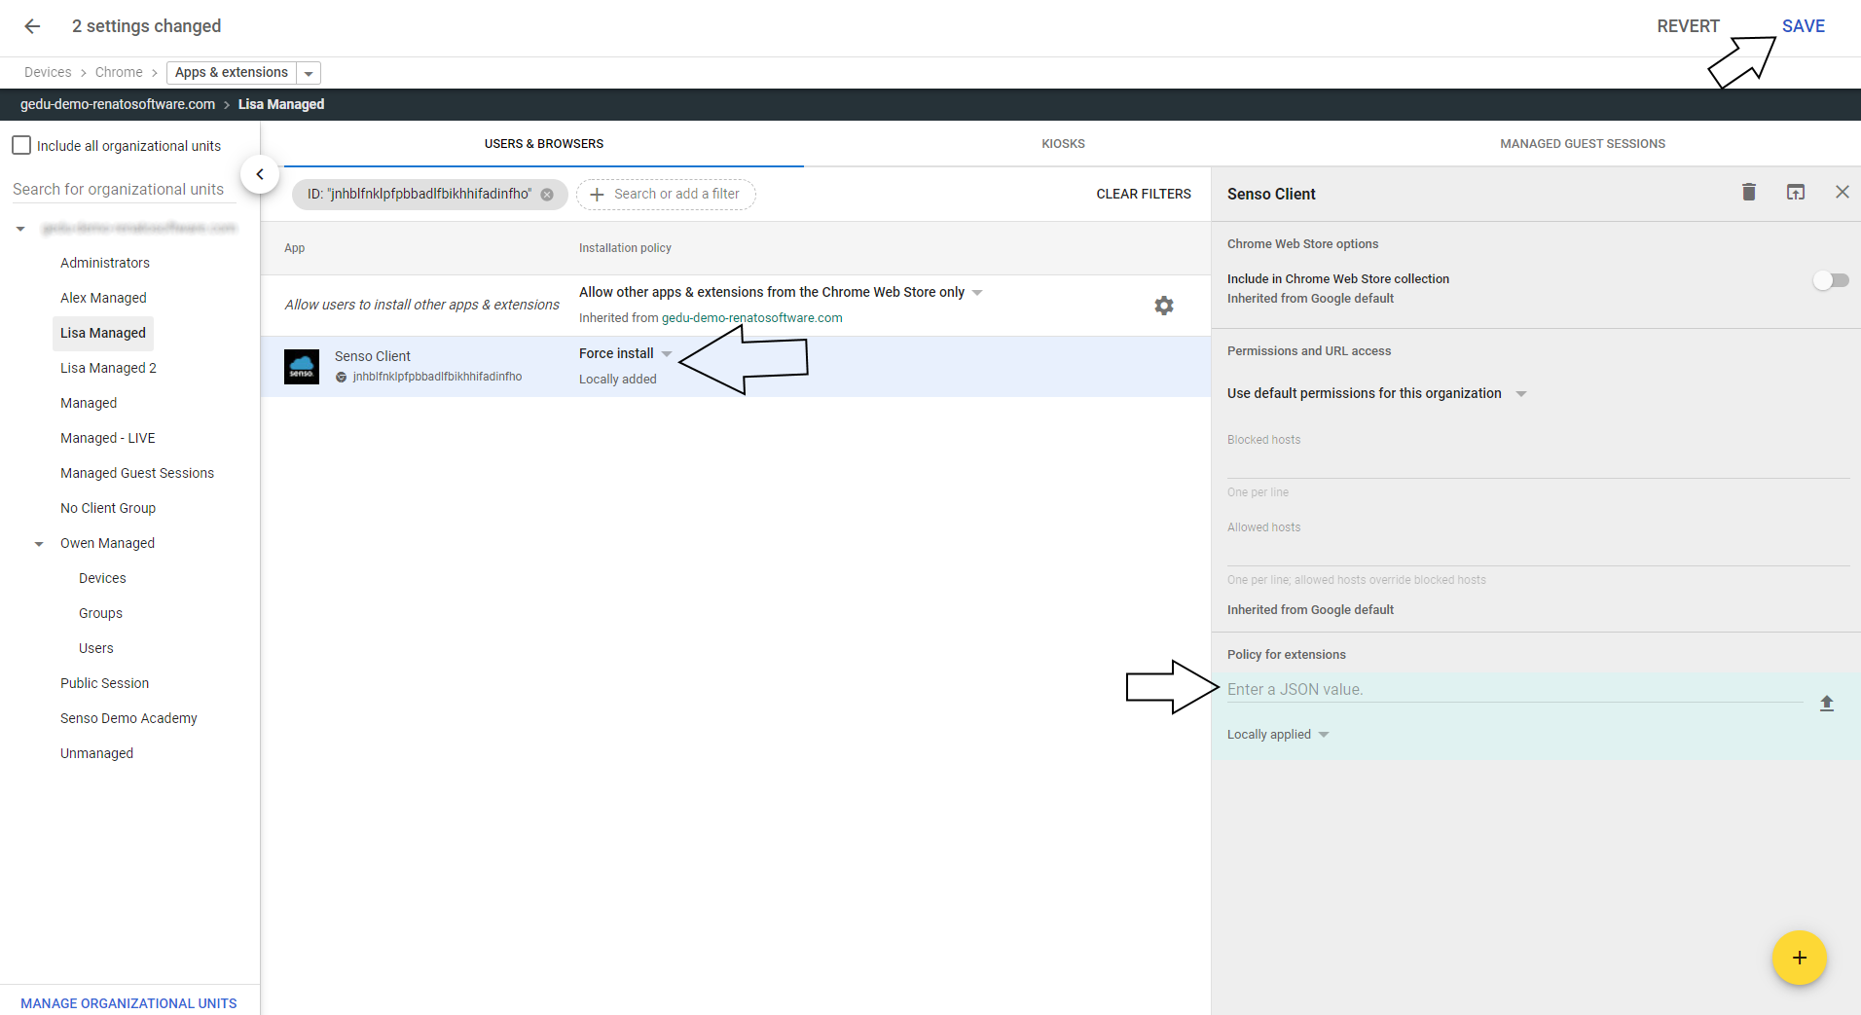Switch to Managed Guest Sessions tab
Viewport: 1861px width, 1015px height.
1583,144
